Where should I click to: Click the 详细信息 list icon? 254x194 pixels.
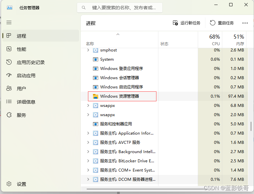[x=9, y=102]
